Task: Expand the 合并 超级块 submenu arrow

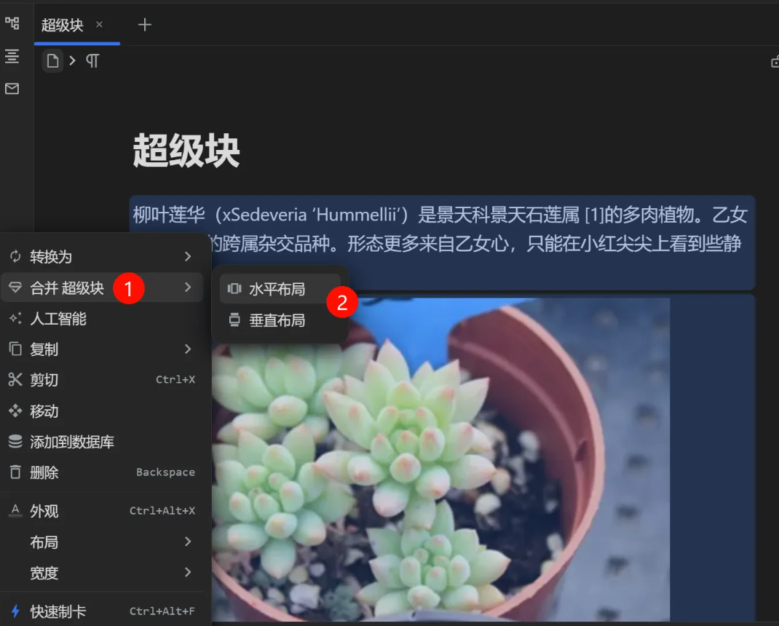Action: point(188,288)
